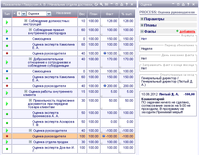Click fact value 170.00
This screenshot has height=155, width=199.
coord(112,59)
